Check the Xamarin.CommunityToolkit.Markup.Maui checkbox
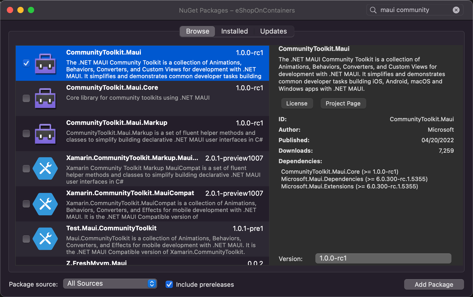473x297 pixels. [x=26, y=169]
